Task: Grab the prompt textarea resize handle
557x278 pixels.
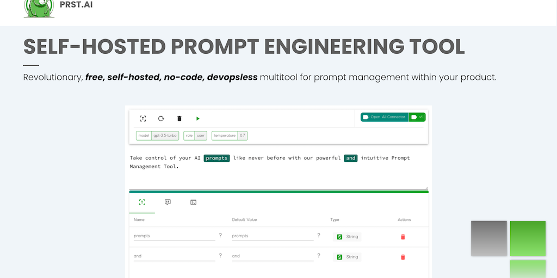Action: [426, 188]
